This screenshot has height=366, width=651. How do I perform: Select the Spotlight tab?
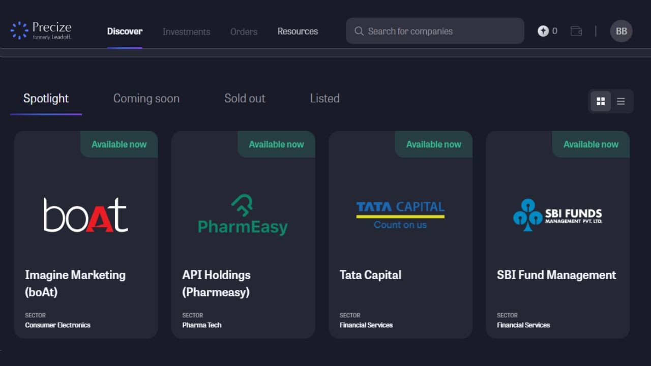pyautogui.click(x=46, y=99)
